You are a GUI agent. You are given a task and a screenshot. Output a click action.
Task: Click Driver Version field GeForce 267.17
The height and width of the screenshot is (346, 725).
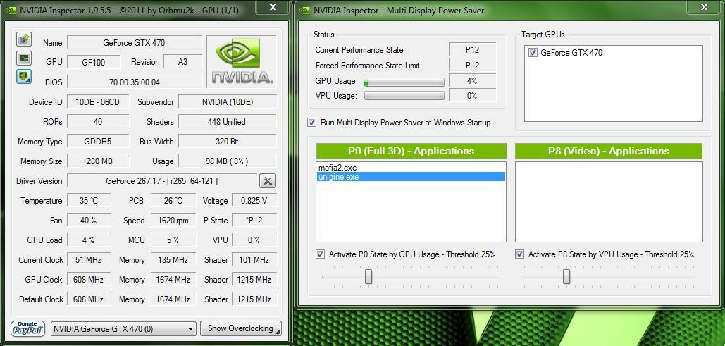(162, 181)
